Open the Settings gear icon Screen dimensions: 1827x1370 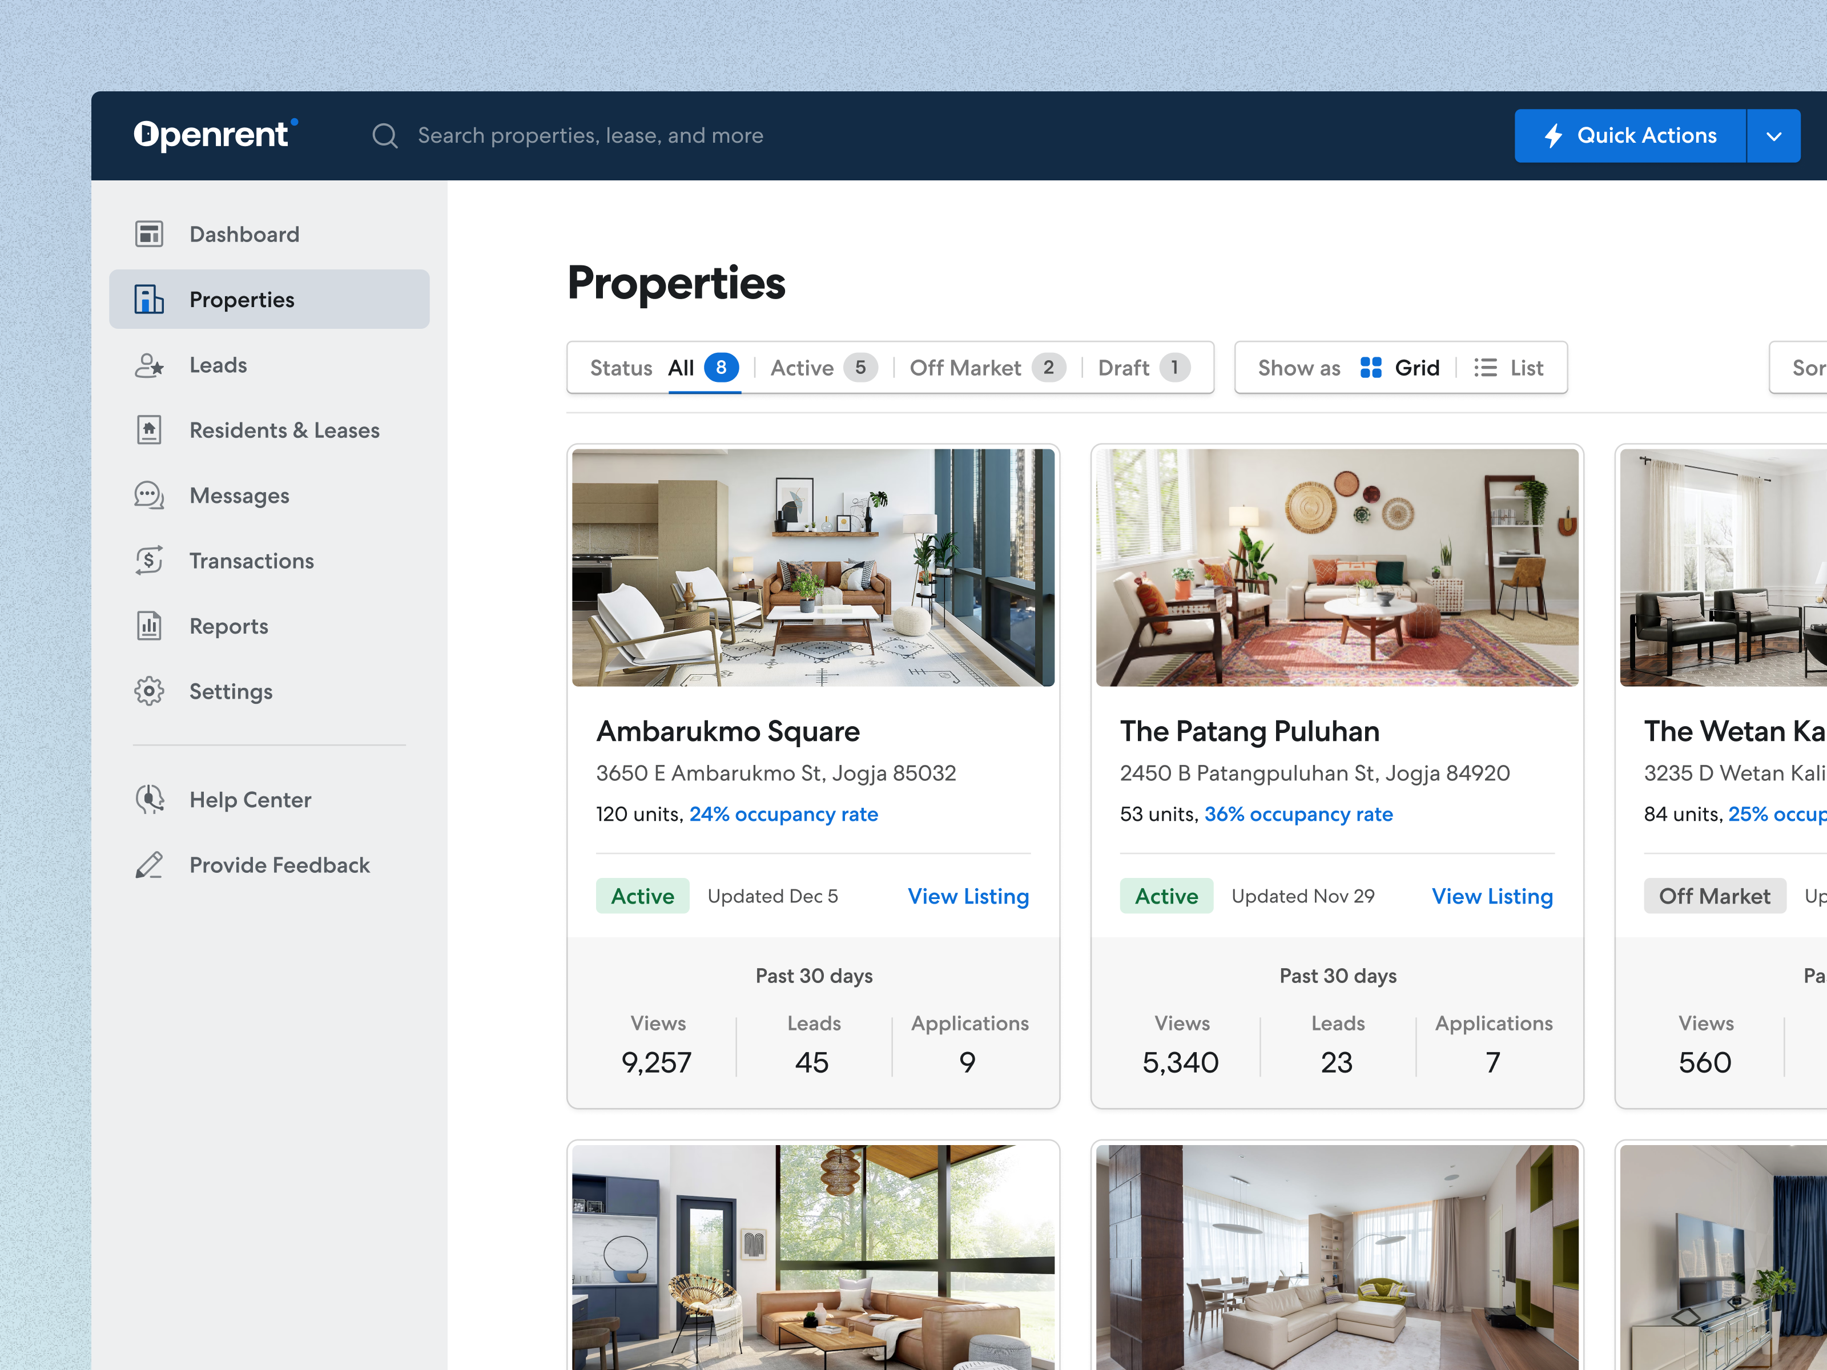point(150,691)
